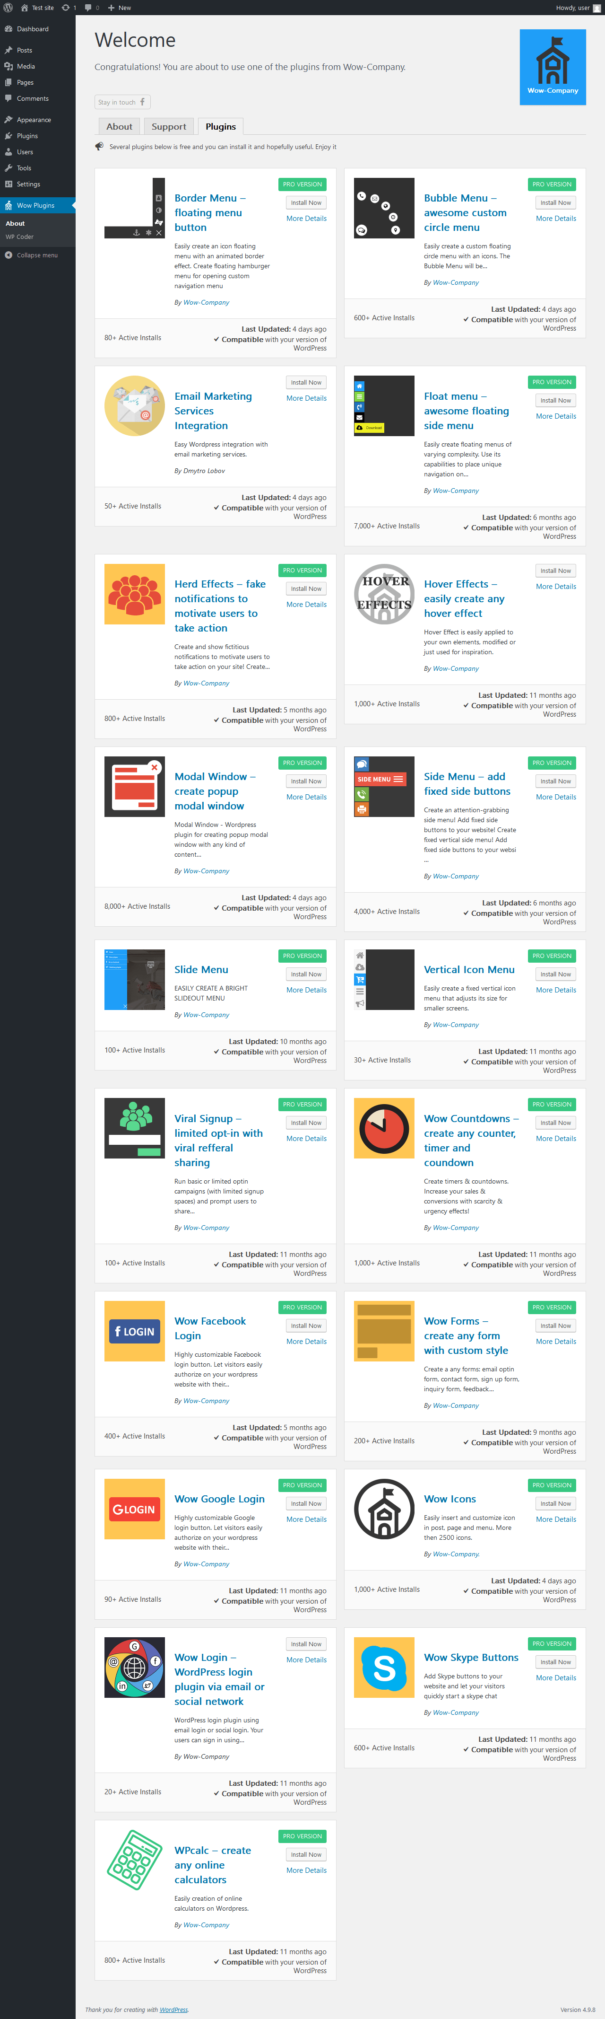Install the Viral Signup plugin
The image size is (605, 2019).
(306, 1123)
